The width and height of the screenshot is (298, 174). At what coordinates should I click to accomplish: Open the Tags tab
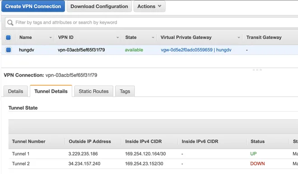pyautogui.click(x=125, y=91)
